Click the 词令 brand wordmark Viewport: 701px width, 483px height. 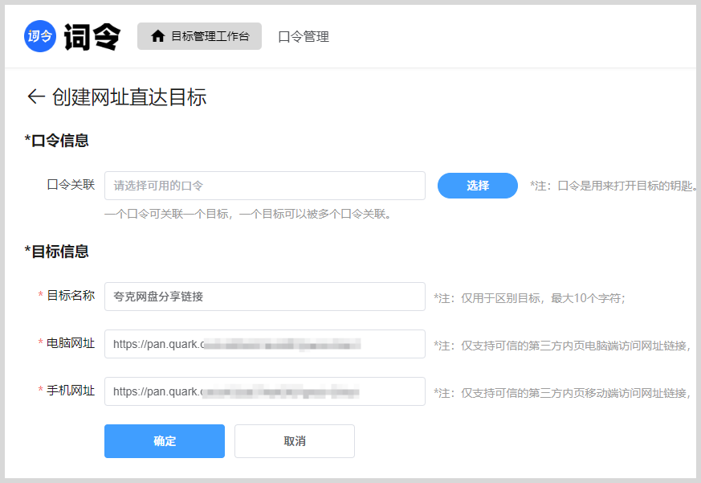coord(92,37)
